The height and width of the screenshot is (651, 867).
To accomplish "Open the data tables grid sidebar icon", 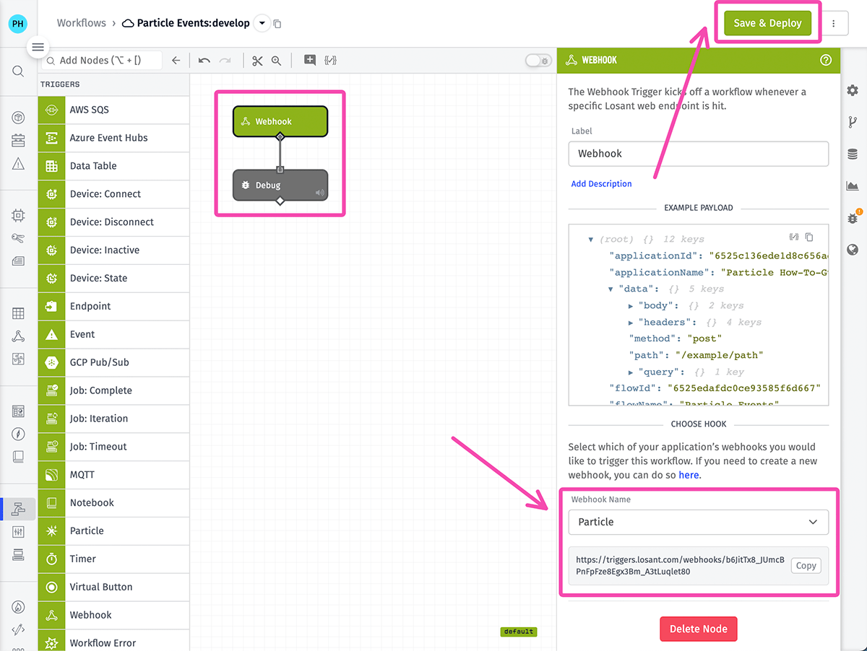I will tap(18, 313).
